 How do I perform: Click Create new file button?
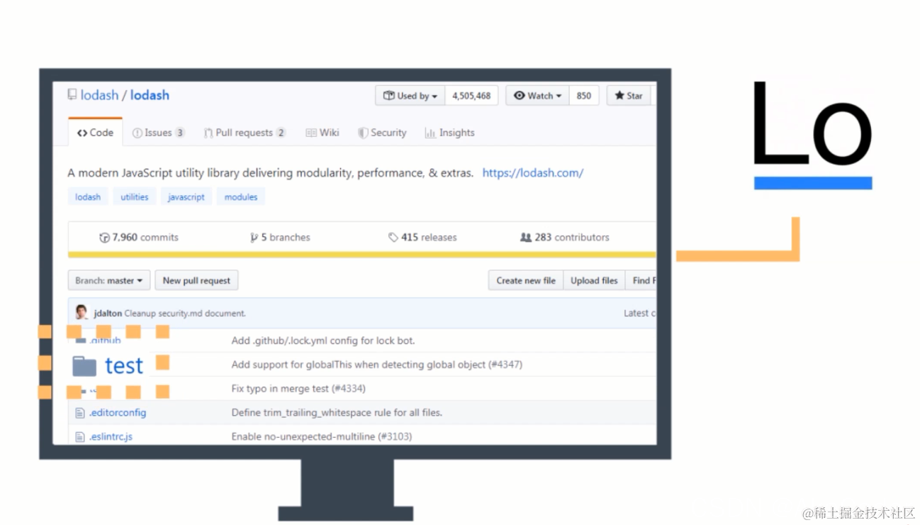click(526, 281)
